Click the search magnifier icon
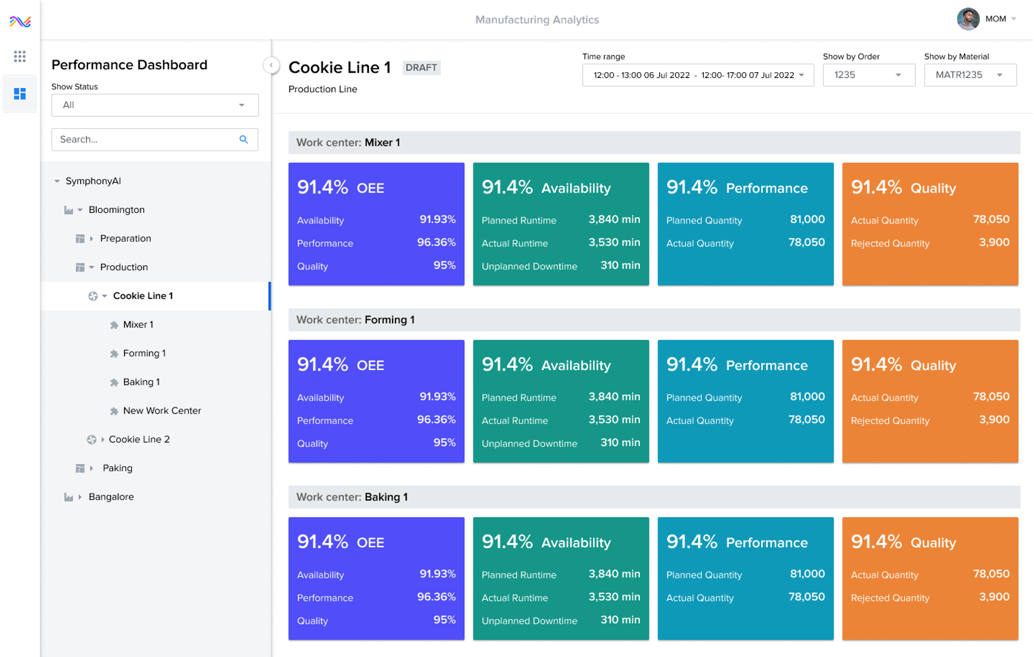Screen dimensions: 1034x657 pos(244,139)
